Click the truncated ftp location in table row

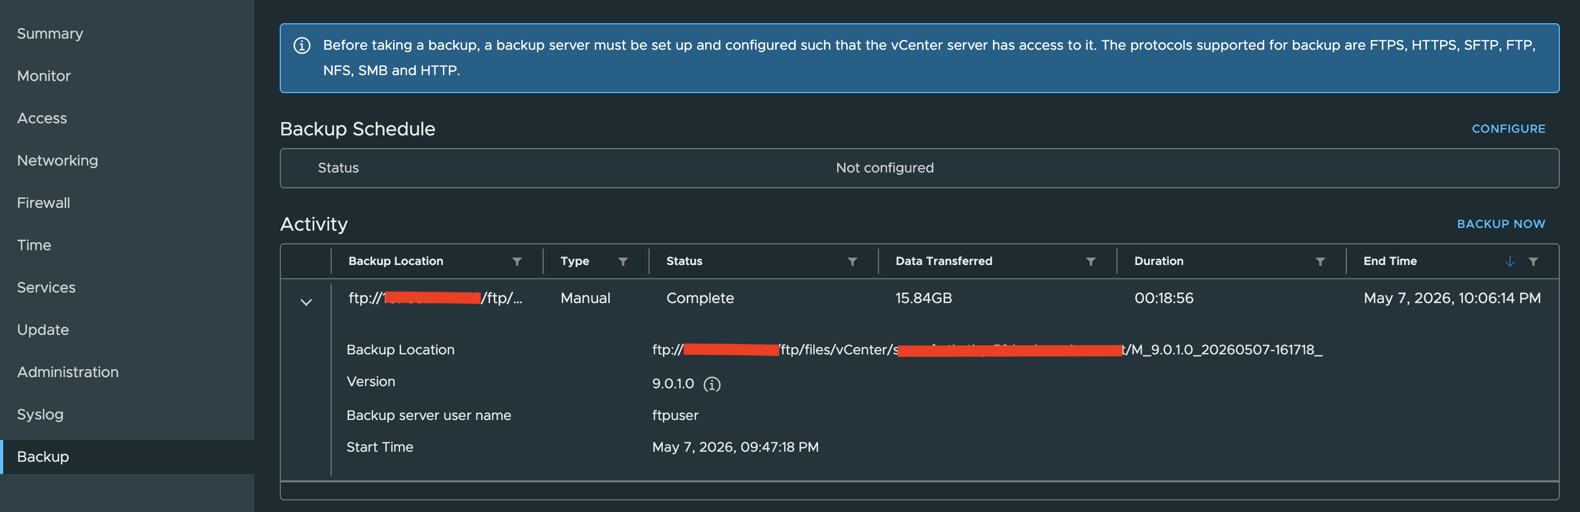tap(435, 298)
